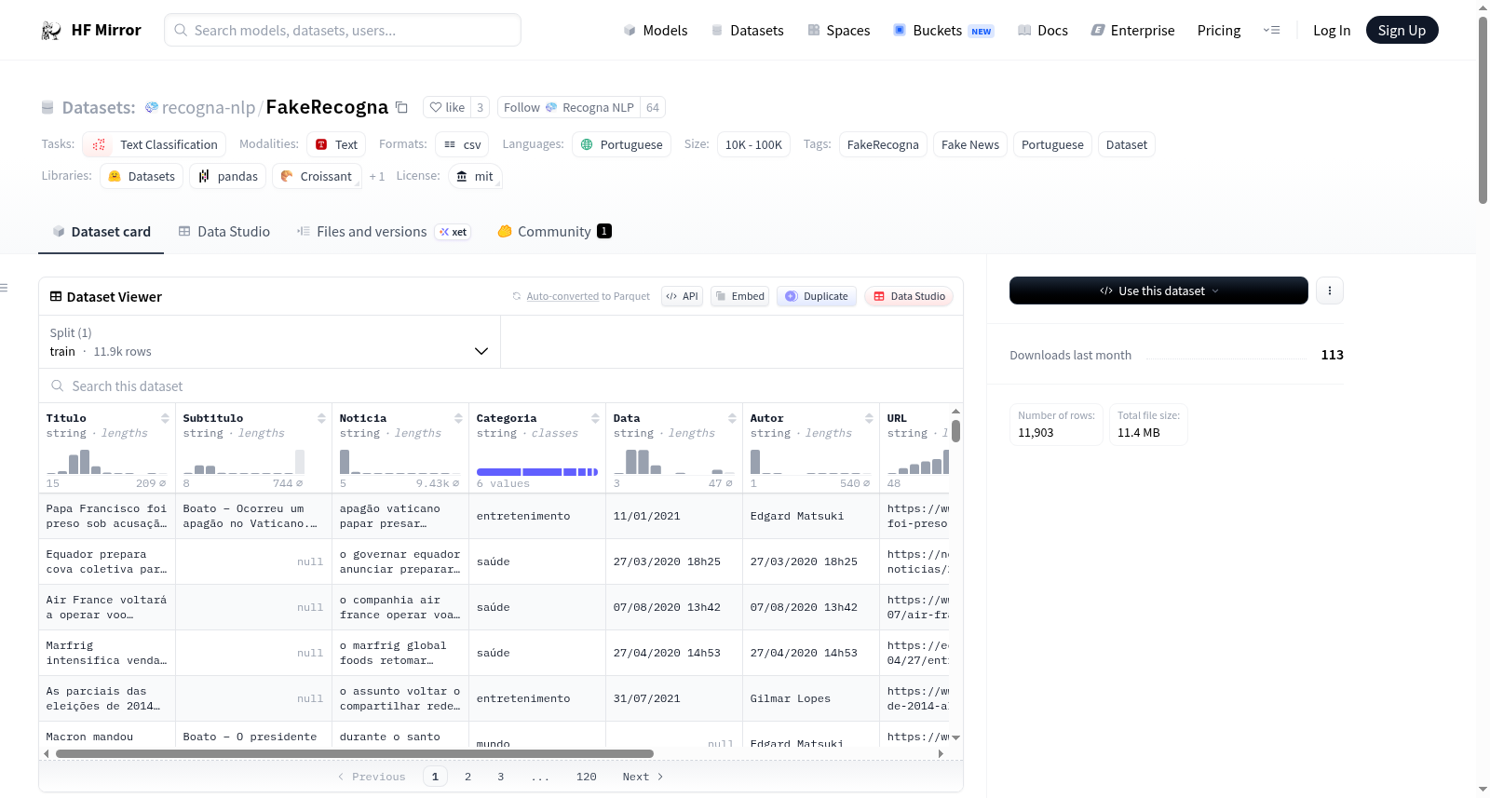The height and width of the screenshot is (798, 1490).
Task: Sort the Data column
Action: click(732, 418)
